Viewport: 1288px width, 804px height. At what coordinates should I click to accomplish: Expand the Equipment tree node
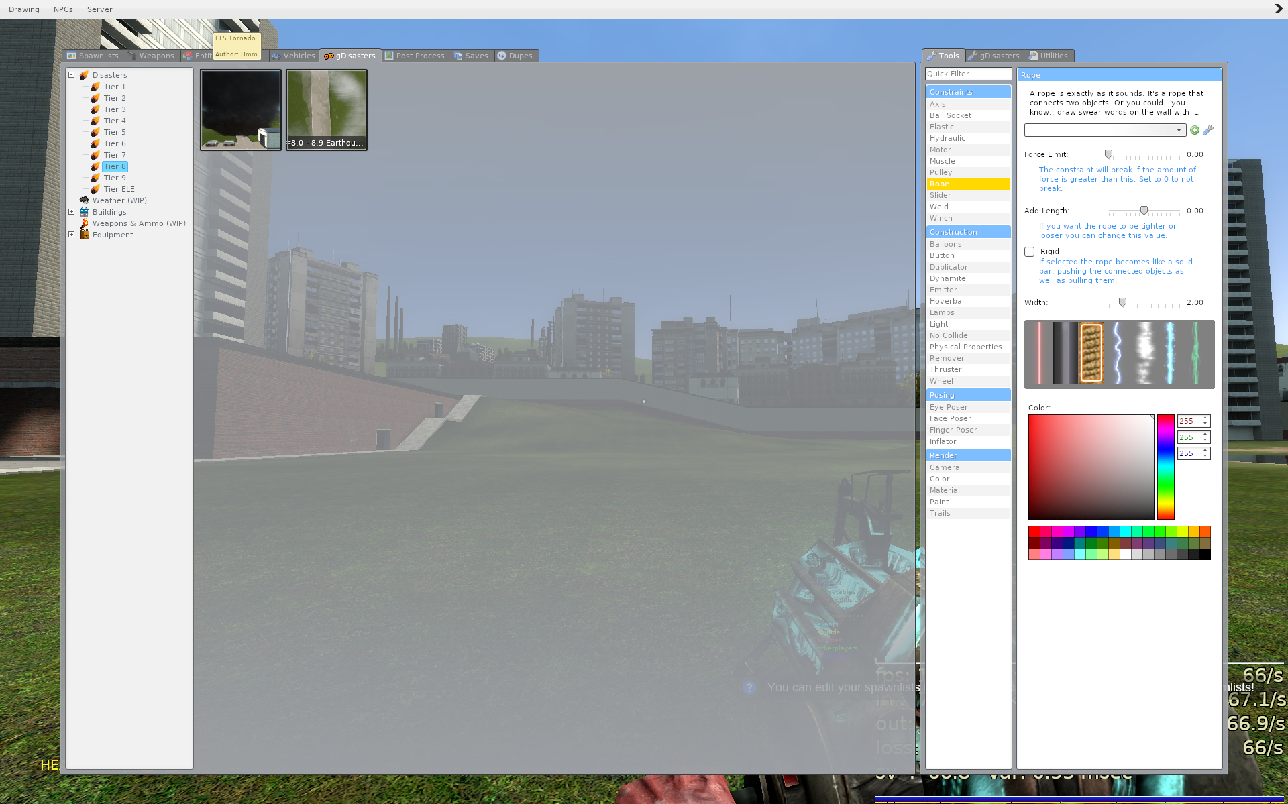click(72, 235)
